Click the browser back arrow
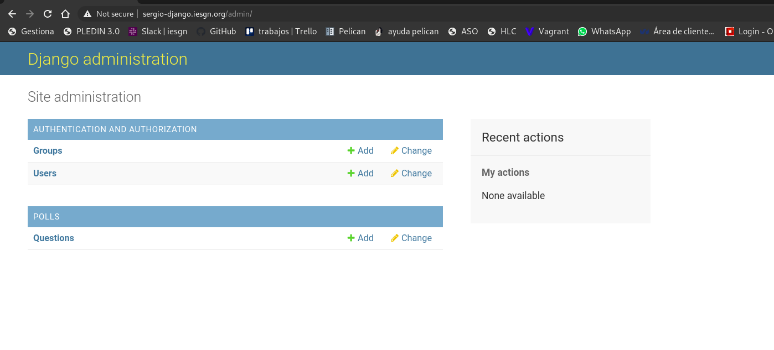 (12, 14)
